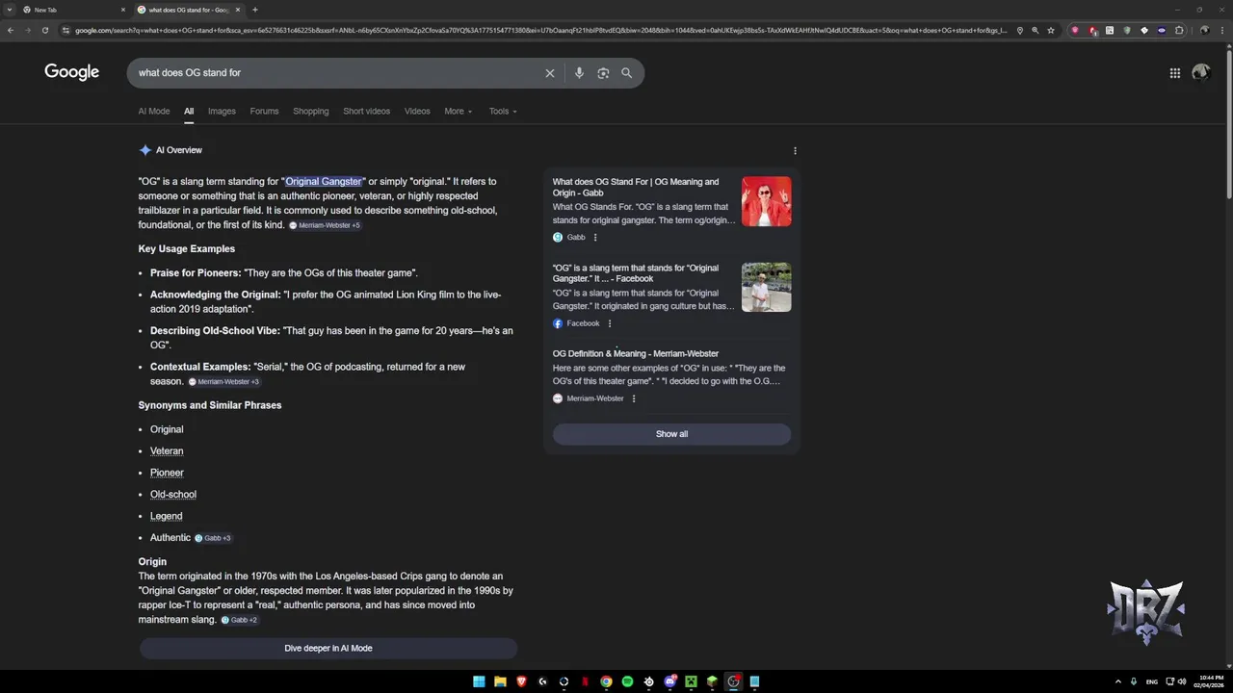The height and width of the screenshot is (693, 1233).
Task: Click the Gabb +3 citation chip
Action: point(213,538)
